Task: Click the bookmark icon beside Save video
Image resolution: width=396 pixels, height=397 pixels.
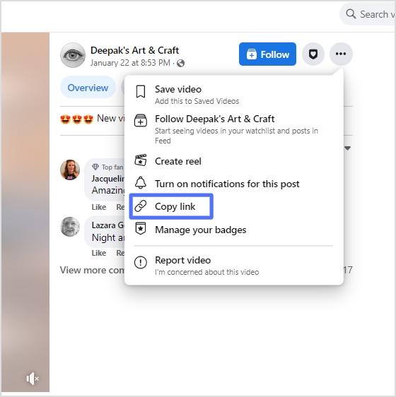Action: [x=141, y=92]
